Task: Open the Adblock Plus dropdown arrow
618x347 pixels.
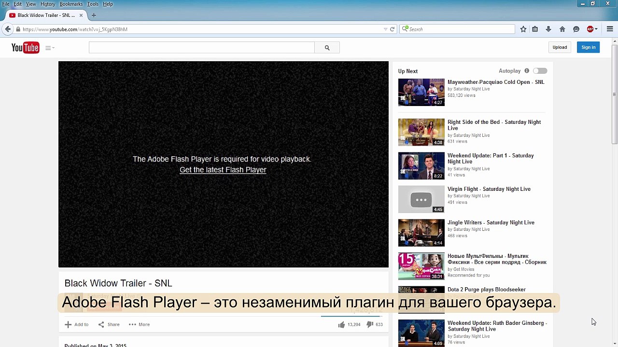Action: coord(596,29)
